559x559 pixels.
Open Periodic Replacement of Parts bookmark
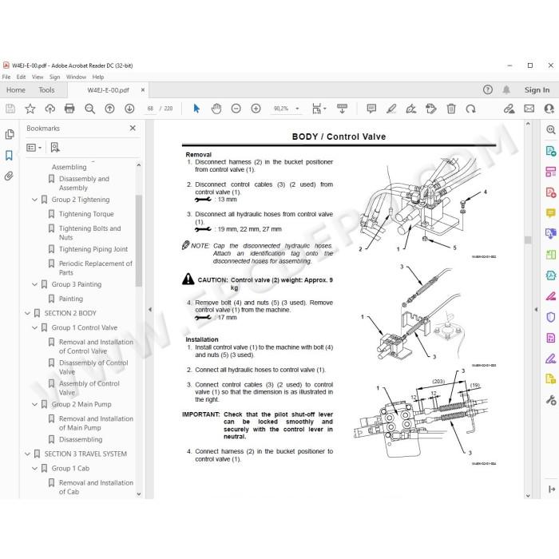pos(96,268)
